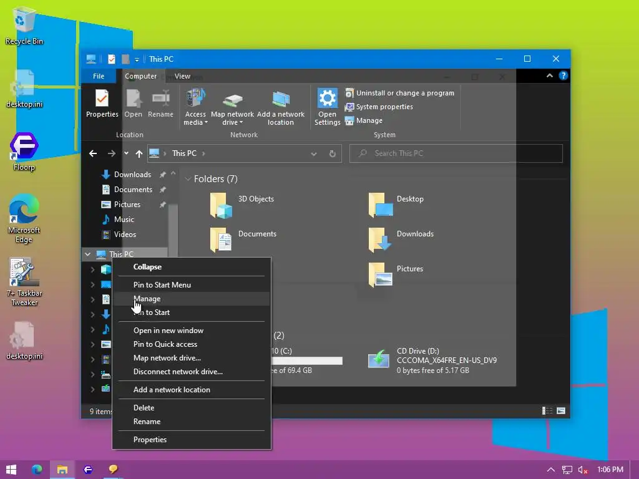
Task: Click Uninstall or change a program
Action: coord(399,93)
